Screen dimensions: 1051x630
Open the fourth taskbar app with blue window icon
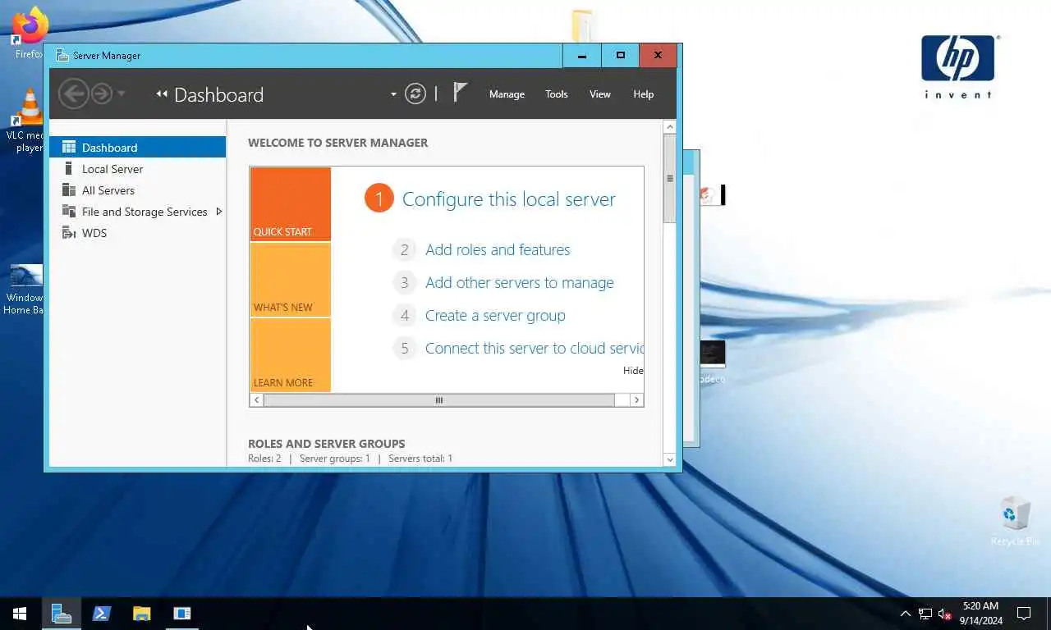[x=182, y=614]
